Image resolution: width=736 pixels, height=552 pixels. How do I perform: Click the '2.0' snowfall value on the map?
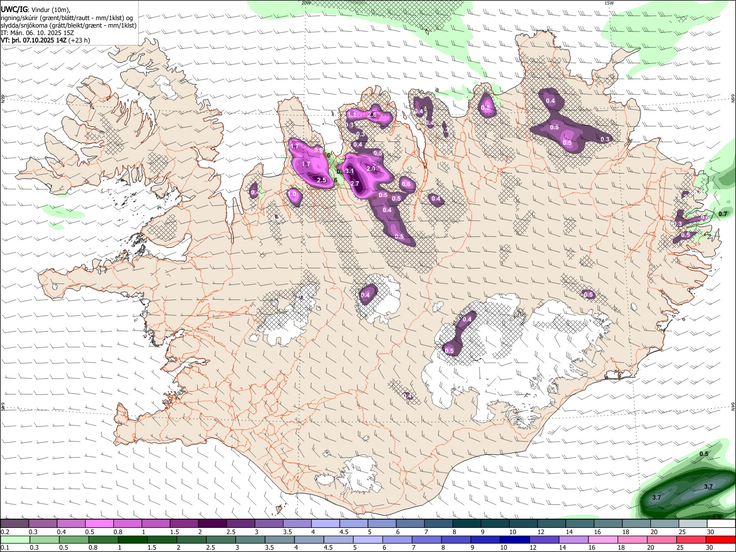(x=371, y=168)
